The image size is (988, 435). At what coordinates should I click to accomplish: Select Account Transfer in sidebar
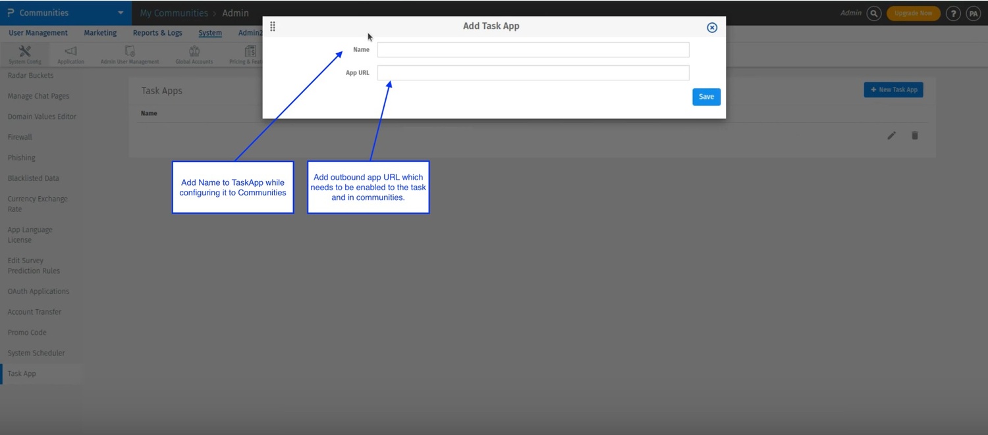point(34,312)
